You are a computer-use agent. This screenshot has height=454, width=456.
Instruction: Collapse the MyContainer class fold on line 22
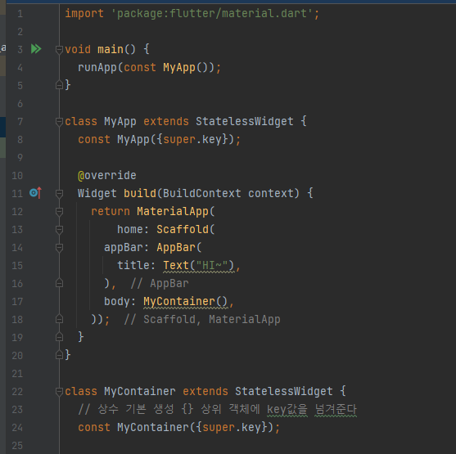(x=59, y=392)
